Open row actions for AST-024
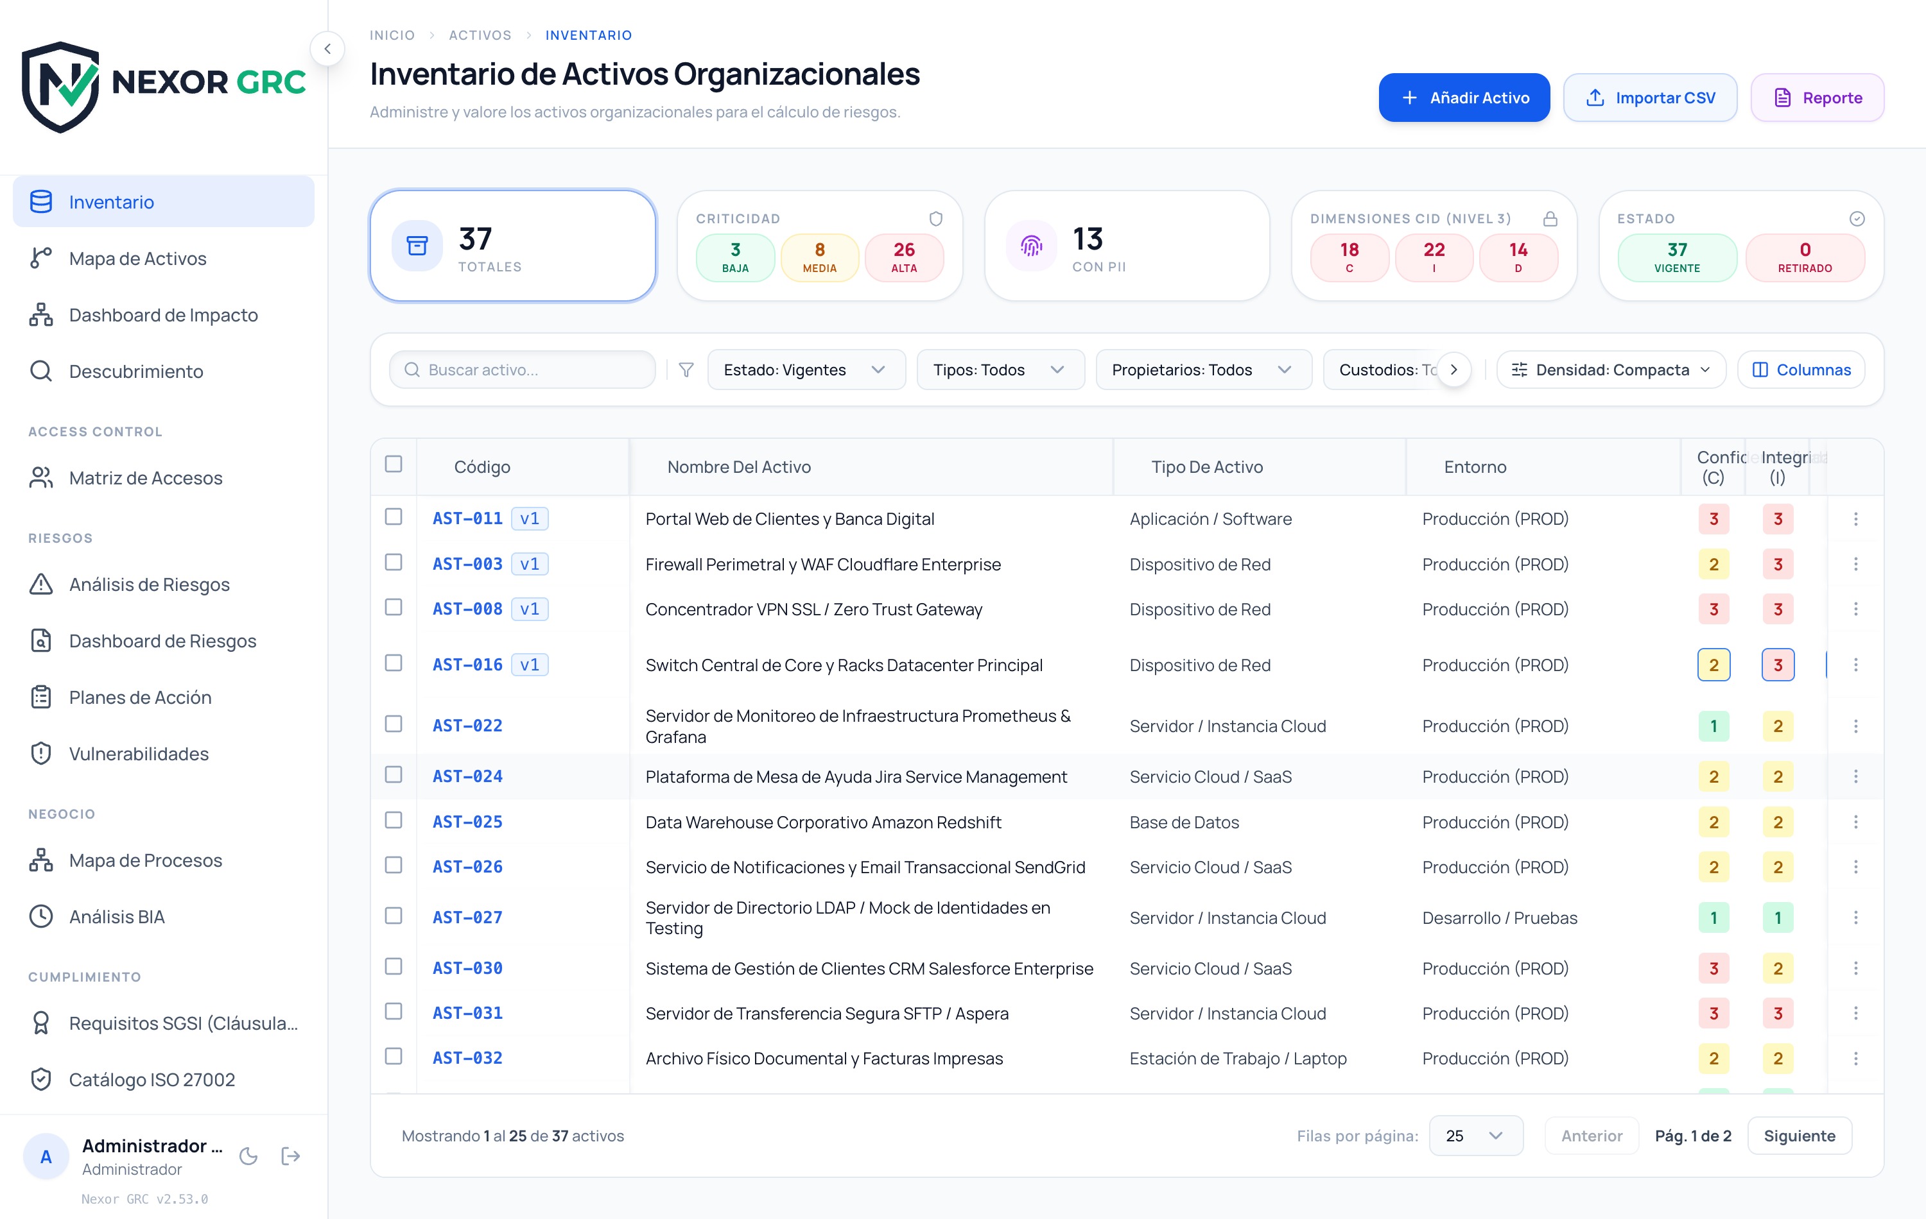The image size is (1926, 1219). point(1855,776)
